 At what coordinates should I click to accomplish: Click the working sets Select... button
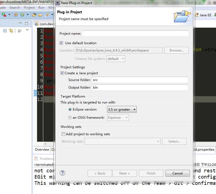174,141
